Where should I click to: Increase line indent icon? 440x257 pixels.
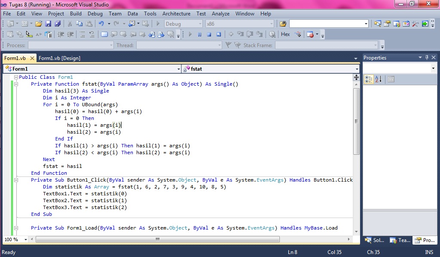pyautogui.click(x=70, y=34)
